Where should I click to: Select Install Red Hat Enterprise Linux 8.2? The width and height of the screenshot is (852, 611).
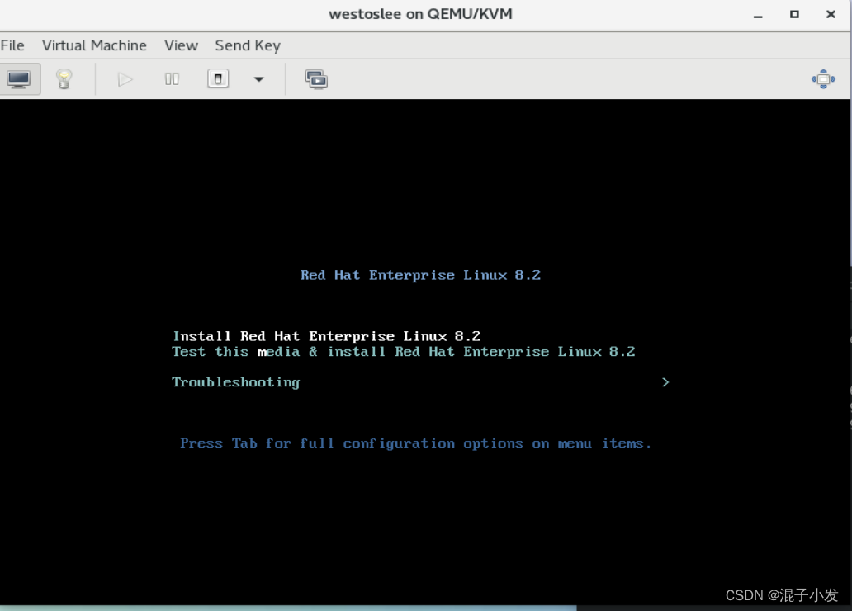[x=327, y=336]
